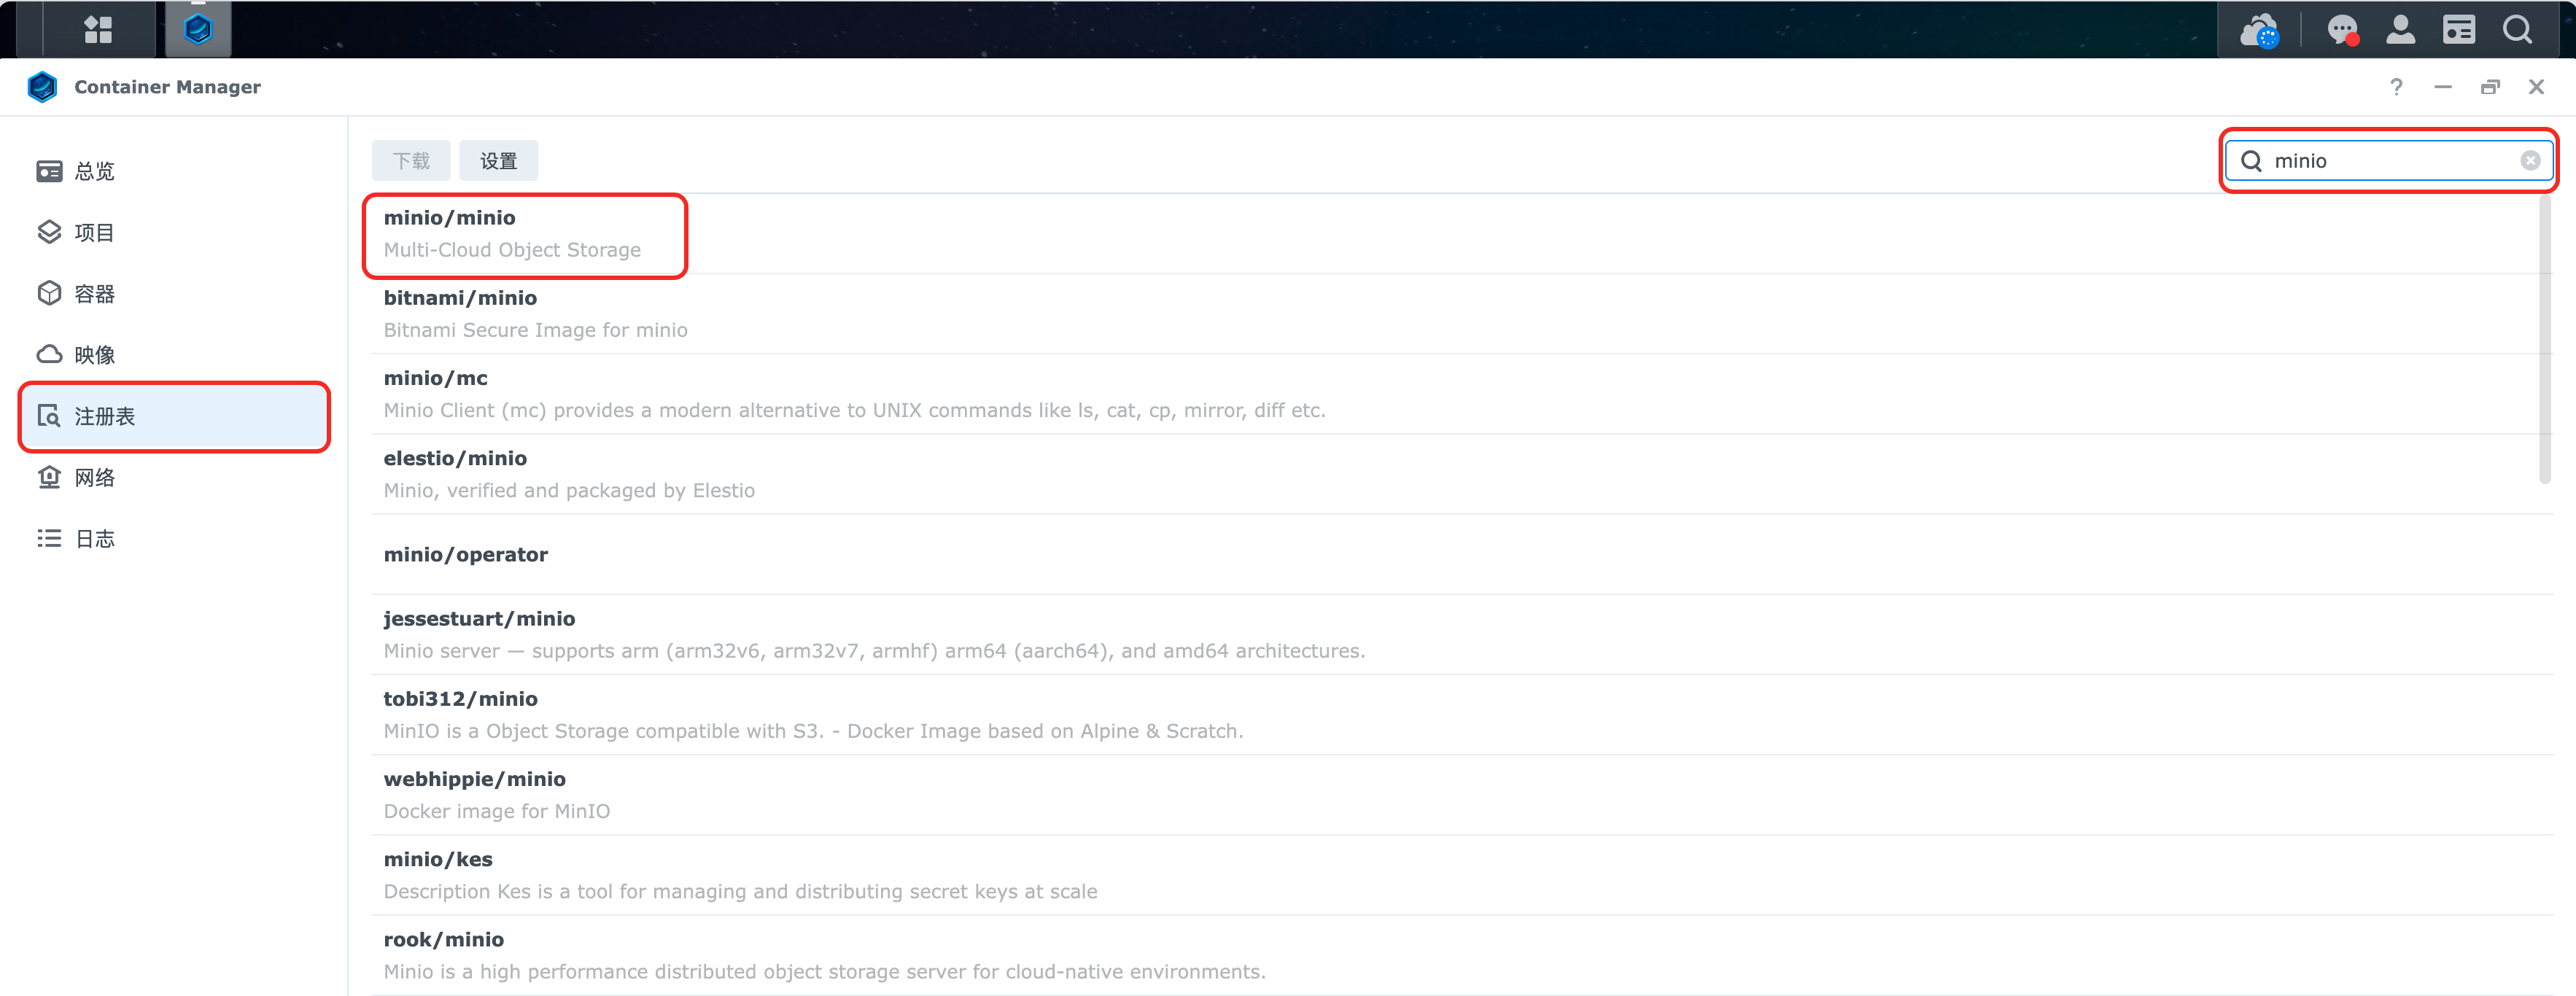Click Container Manager taskbar icon
2576x996 pixels.
click(198, 29)
